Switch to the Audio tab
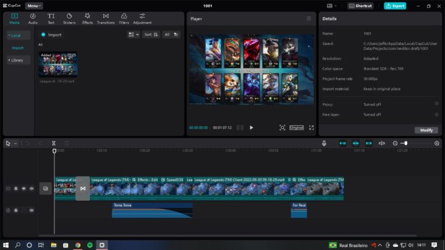Image resolution: width=445 pixels, height=250 pixels. (33, 19)
